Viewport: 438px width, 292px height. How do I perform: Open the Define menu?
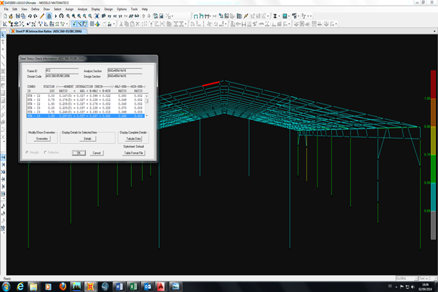tap(35, 9)
